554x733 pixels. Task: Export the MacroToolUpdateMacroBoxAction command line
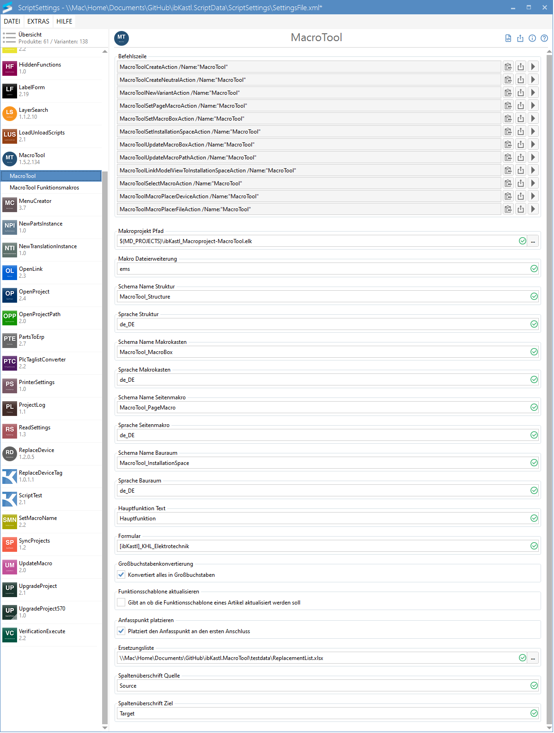click(521, 145)
